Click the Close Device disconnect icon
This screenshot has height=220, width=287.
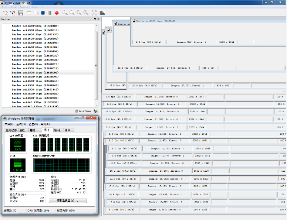point(13,13)
